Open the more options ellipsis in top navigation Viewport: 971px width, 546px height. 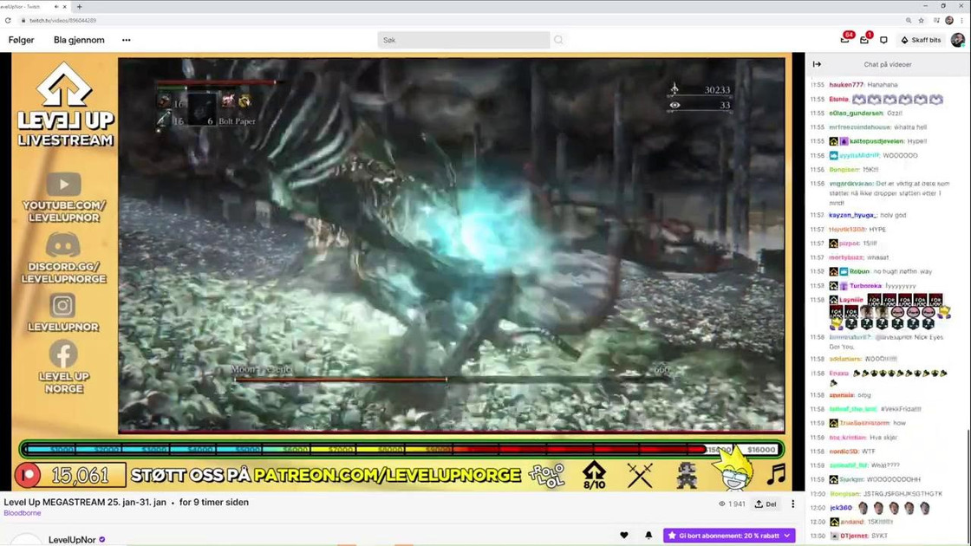(x=126, y=40)
